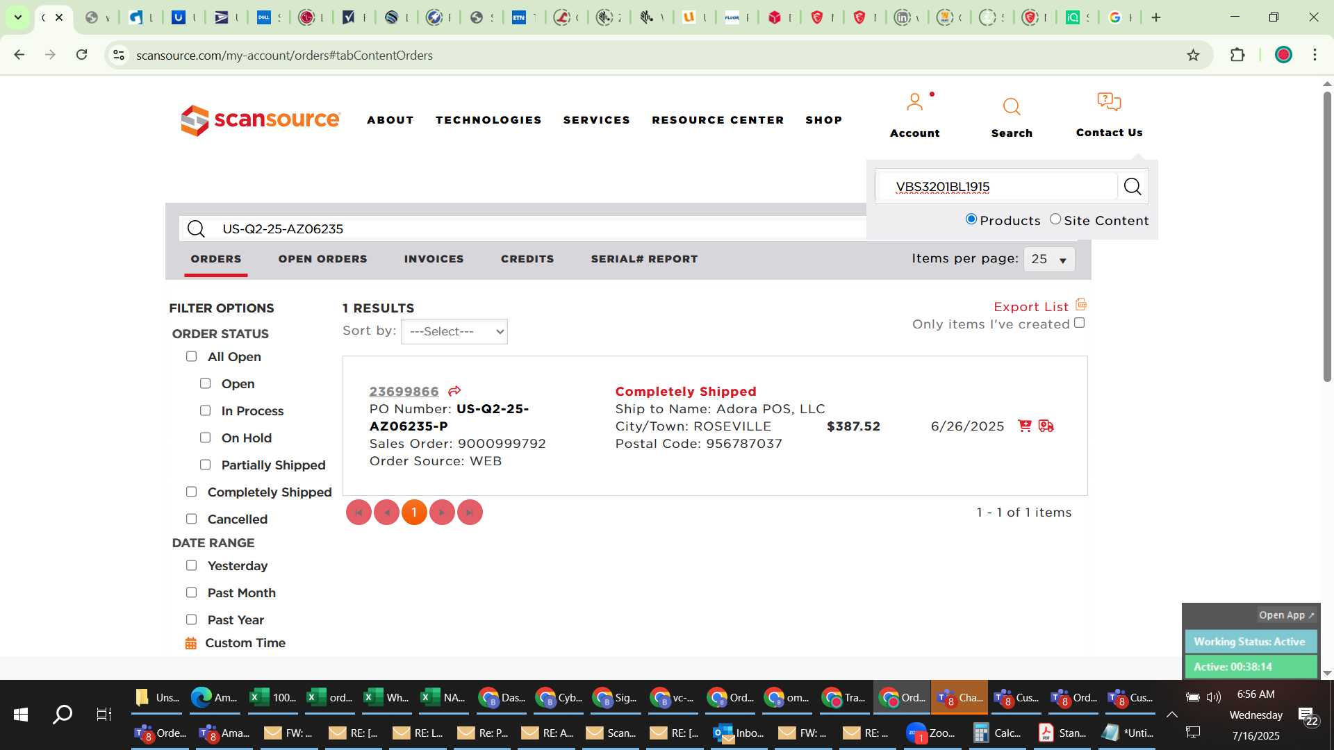Check the Partially Shipped filter
This screenshot has height=750, width=1334.
tap(205, 465)
